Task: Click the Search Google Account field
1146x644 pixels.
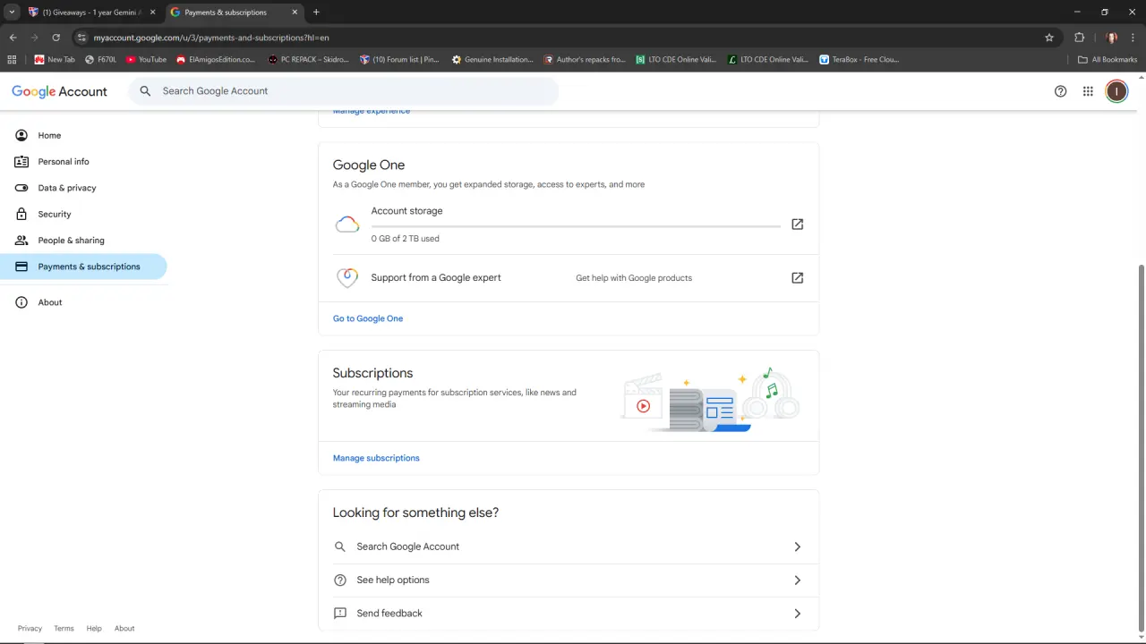Action: (344, 91)
